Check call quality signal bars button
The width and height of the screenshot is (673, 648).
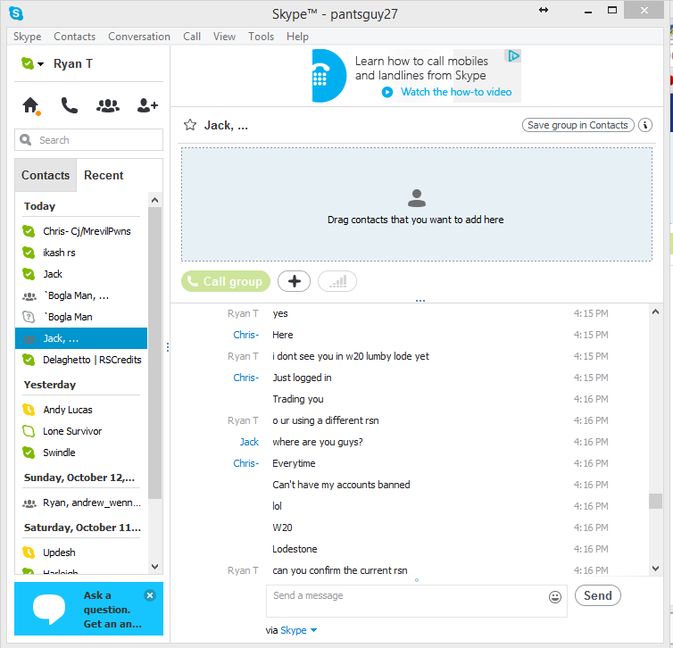[337, 281]
